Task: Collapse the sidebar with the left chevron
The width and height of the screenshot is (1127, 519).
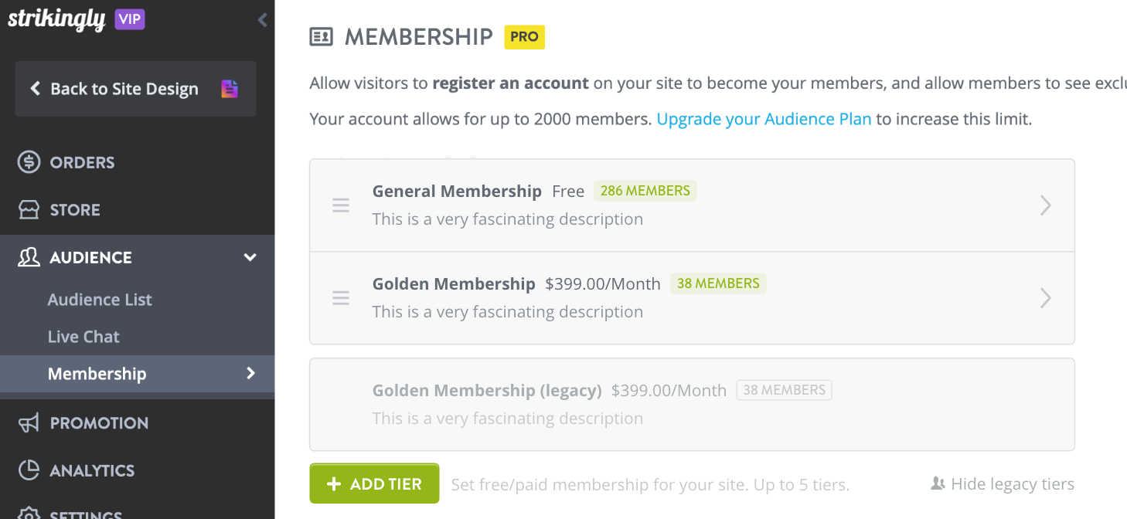Action: pos(263,20)
